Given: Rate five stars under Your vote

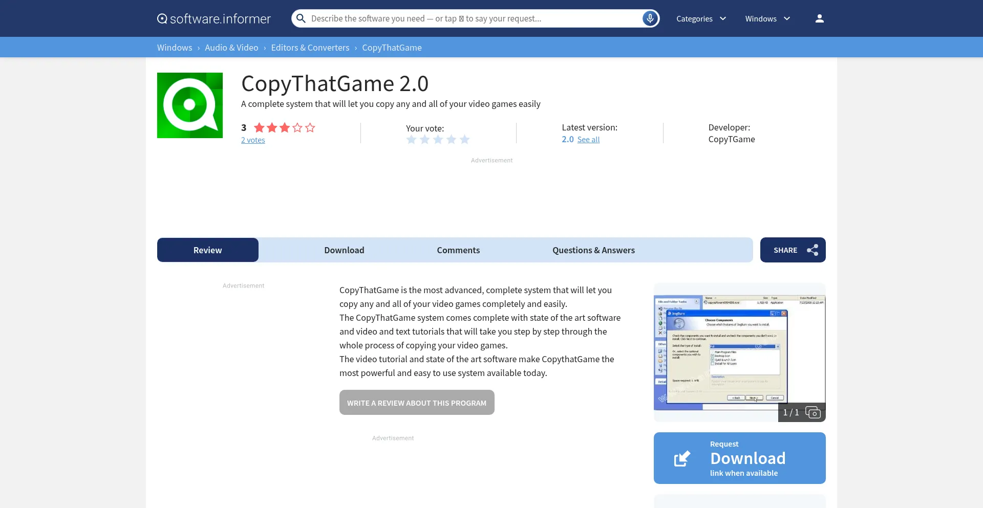Looking at the screenshot, I should click(x=464, y=139).
